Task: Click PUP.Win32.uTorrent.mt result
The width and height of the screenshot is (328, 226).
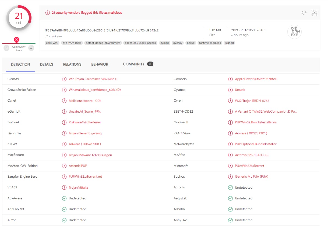Action: pos(86,177)
